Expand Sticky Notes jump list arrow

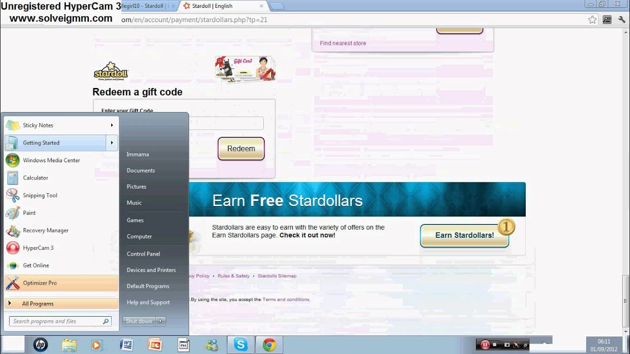pos(112,125)
